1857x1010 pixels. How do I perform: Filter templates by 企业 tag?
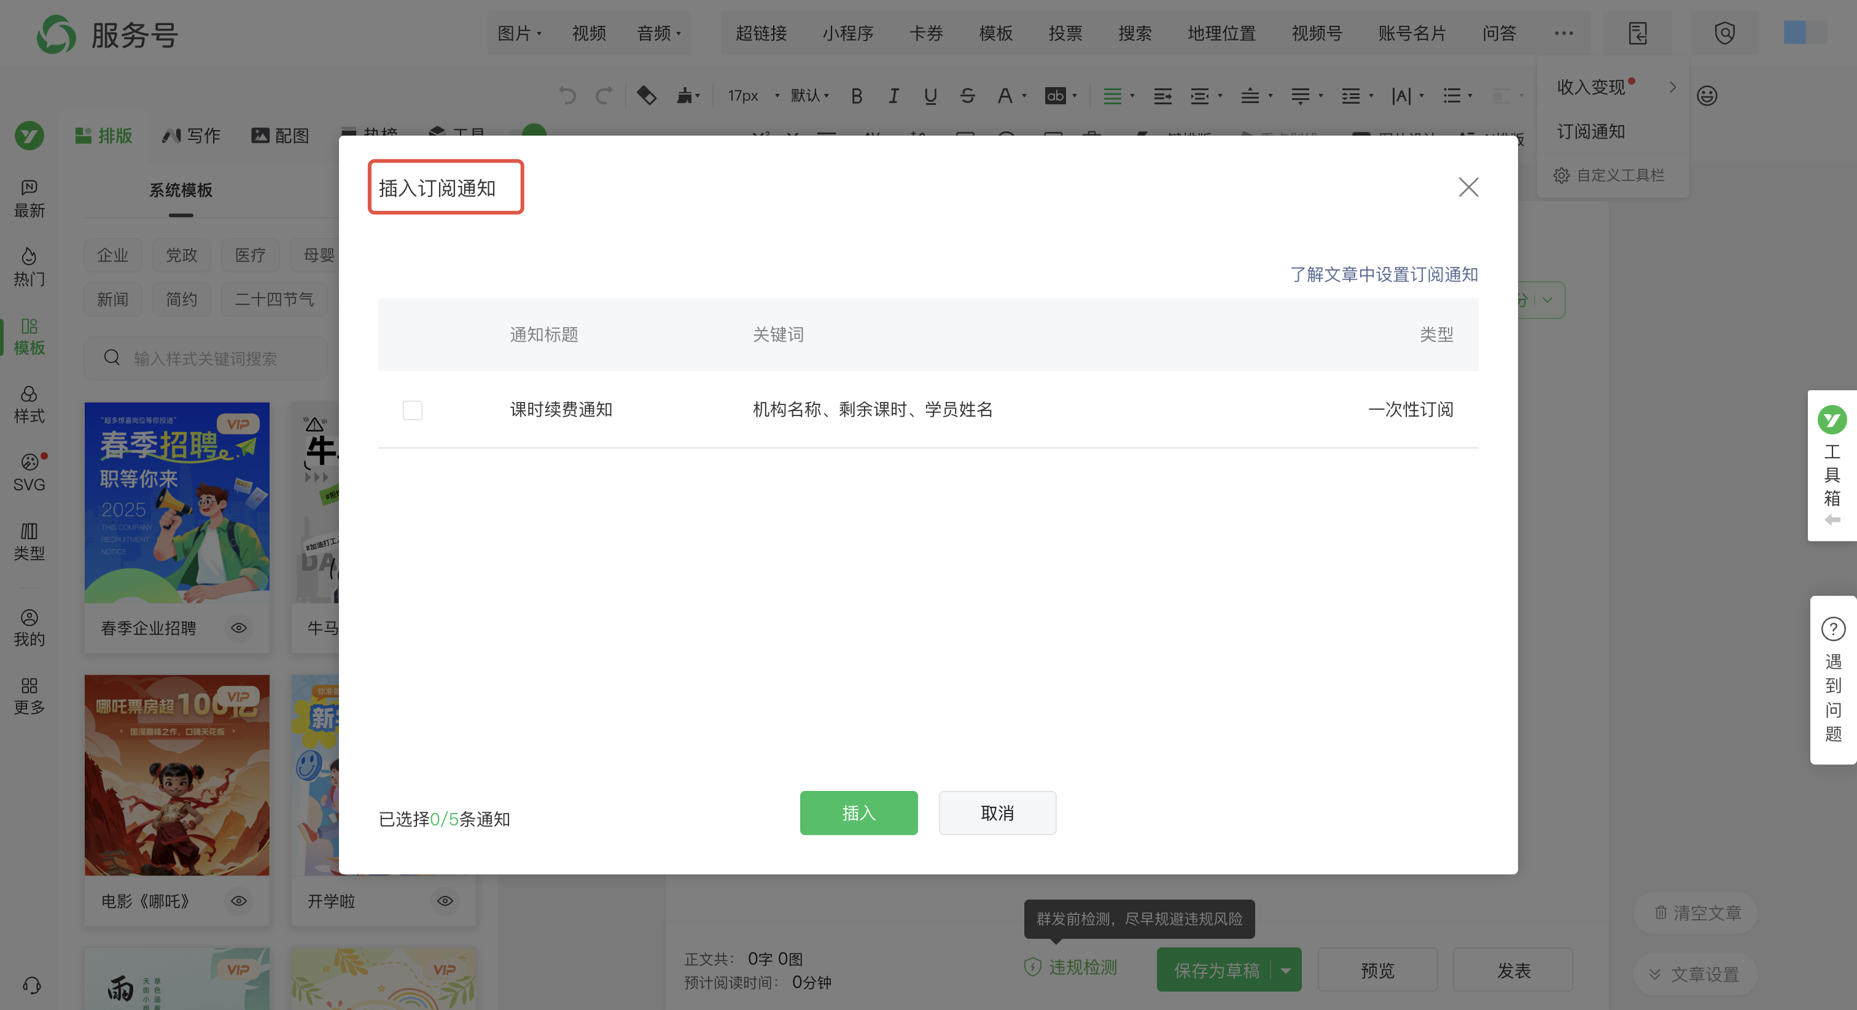112,255
